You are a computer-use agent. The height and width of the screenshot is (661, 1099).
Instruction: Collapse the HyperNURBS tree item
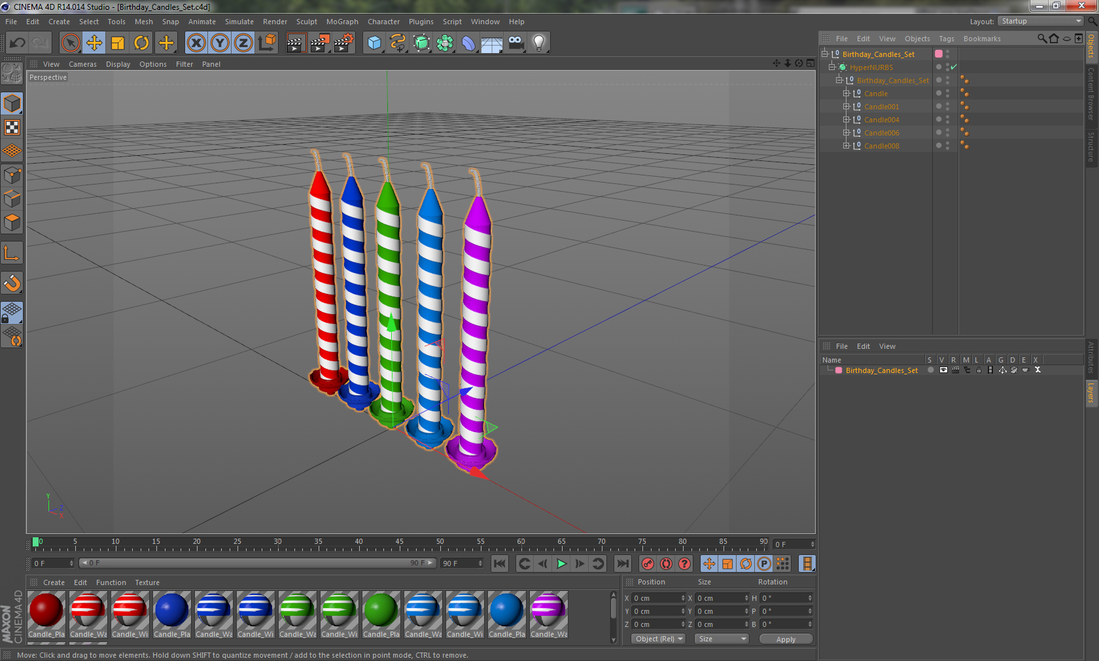tap(831, 67)
